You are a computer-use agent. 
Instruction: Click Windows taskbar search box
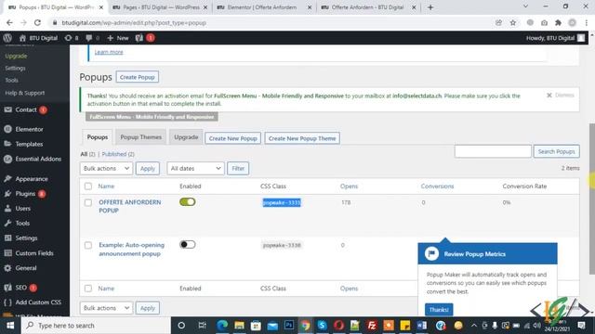96,326
